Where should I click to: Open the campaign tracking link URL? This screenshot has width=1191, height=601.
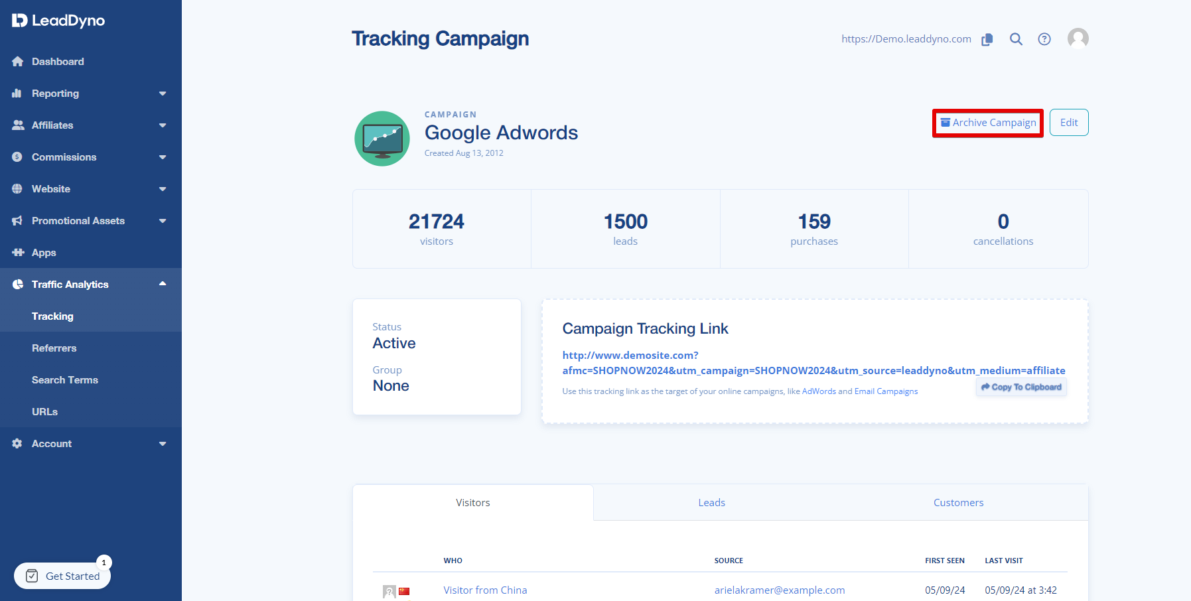pos(813,363)
